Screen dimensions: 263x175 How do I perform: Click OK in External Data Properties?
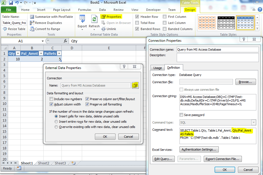[105, 137]
